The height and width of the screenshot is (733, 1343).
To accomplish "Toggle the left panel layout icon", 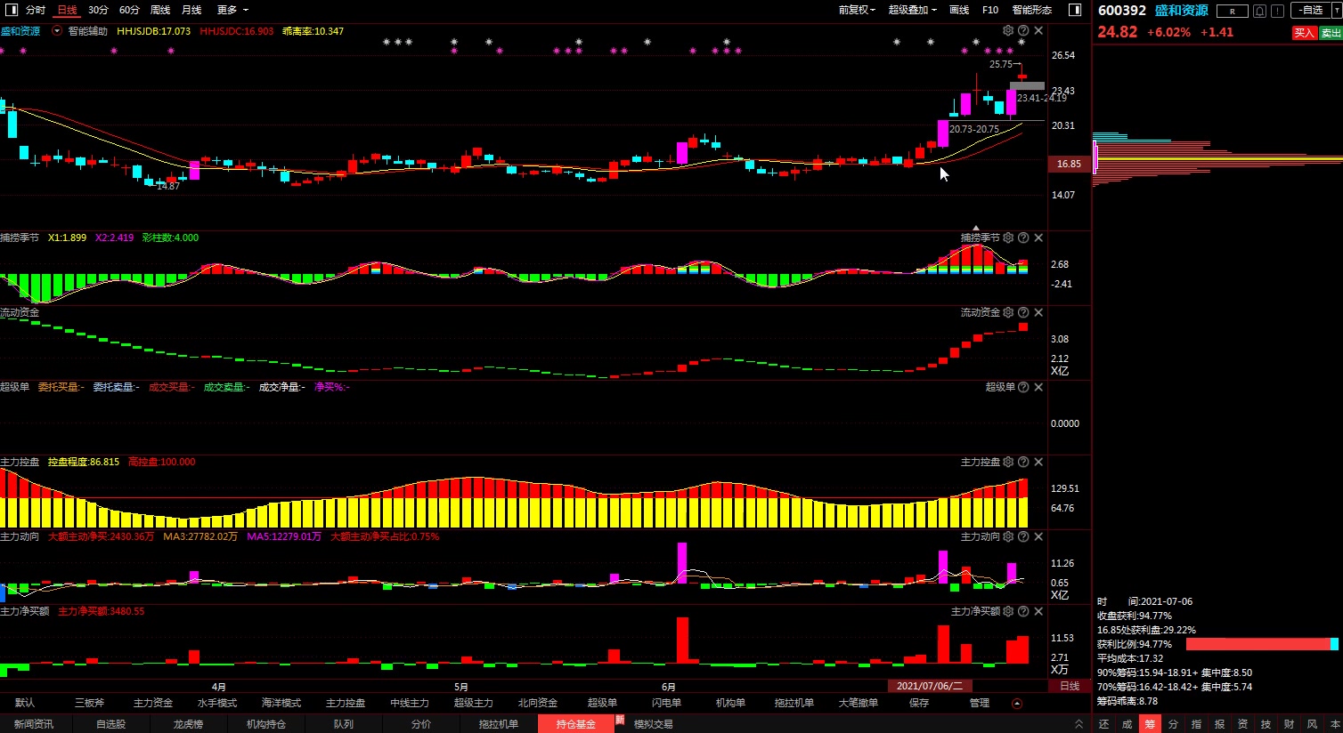I will click(12, 10).
